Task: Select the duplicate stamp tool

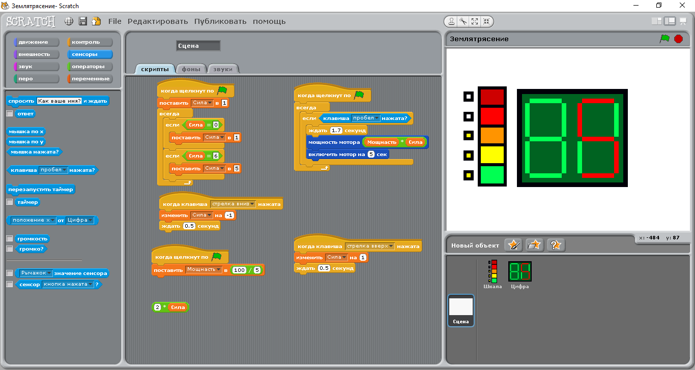Action: pos(452,21)
